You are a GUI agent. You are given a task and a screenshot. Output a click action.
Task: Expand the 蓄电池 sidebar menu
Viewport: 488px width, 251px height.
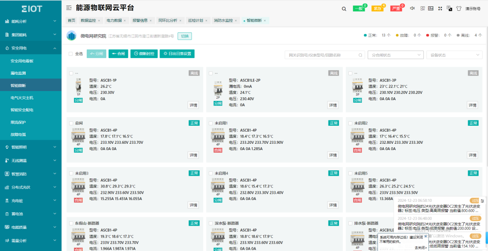point(31,214)
